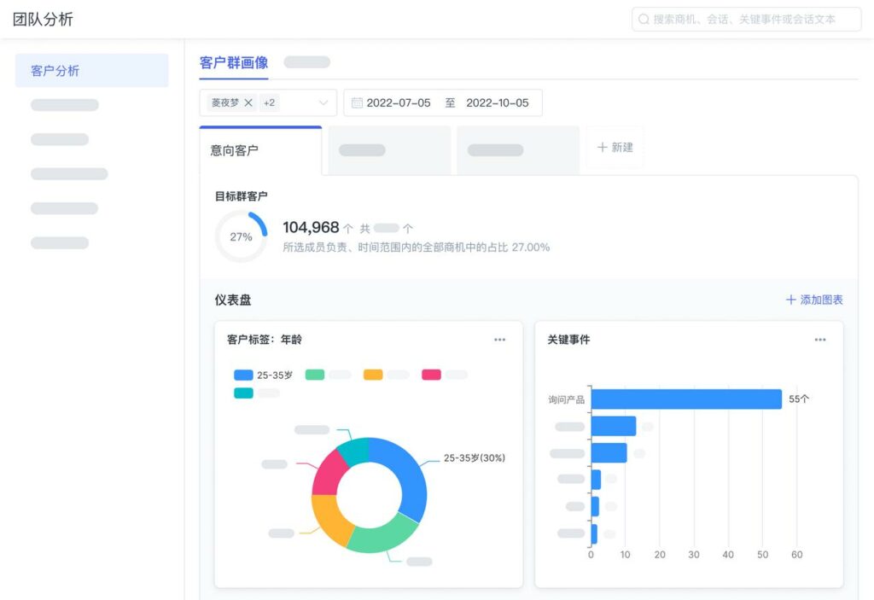Toggle the 25-35岁 legend series
This screenshot has height=600, width=874.
click(x=263, y=375)
